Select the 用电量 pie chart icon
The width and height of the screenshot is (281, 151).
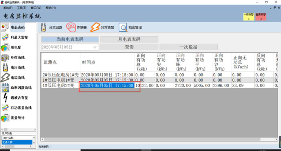[5, 47]
